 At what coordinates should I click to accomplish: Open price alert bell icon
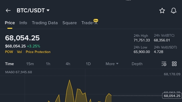pos(174,10)
